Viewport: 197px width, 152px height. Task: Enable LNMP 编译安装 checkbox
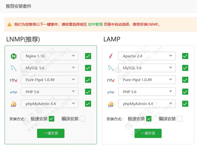[x=82, y=119]
